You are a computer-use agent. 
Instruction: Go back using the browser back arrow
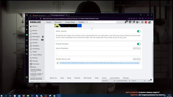pyautogui.click(x=30, y=19)
